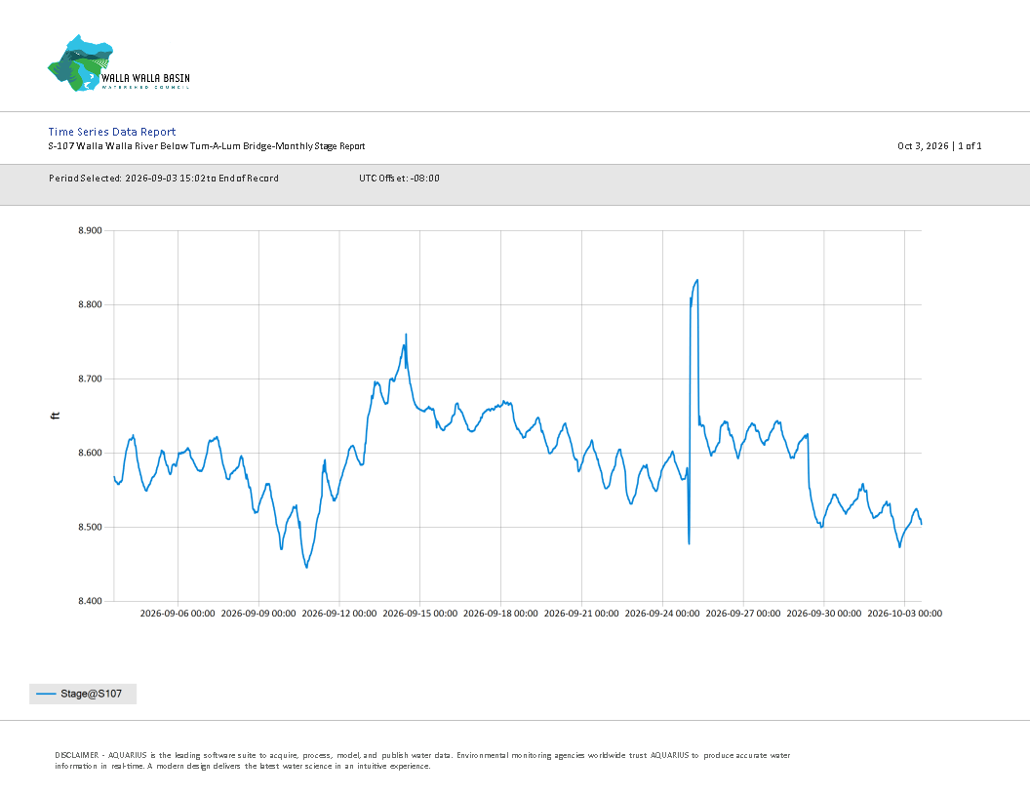Click the AQUARIUS disclaimer text

click(x=422, y=761)
